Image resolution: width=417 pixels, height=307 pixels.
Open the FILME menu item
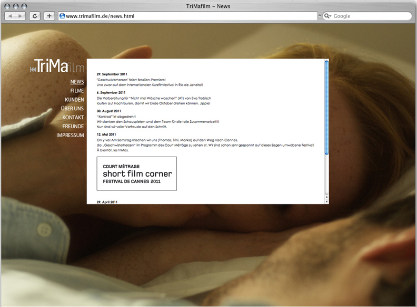tap(77, 91)
